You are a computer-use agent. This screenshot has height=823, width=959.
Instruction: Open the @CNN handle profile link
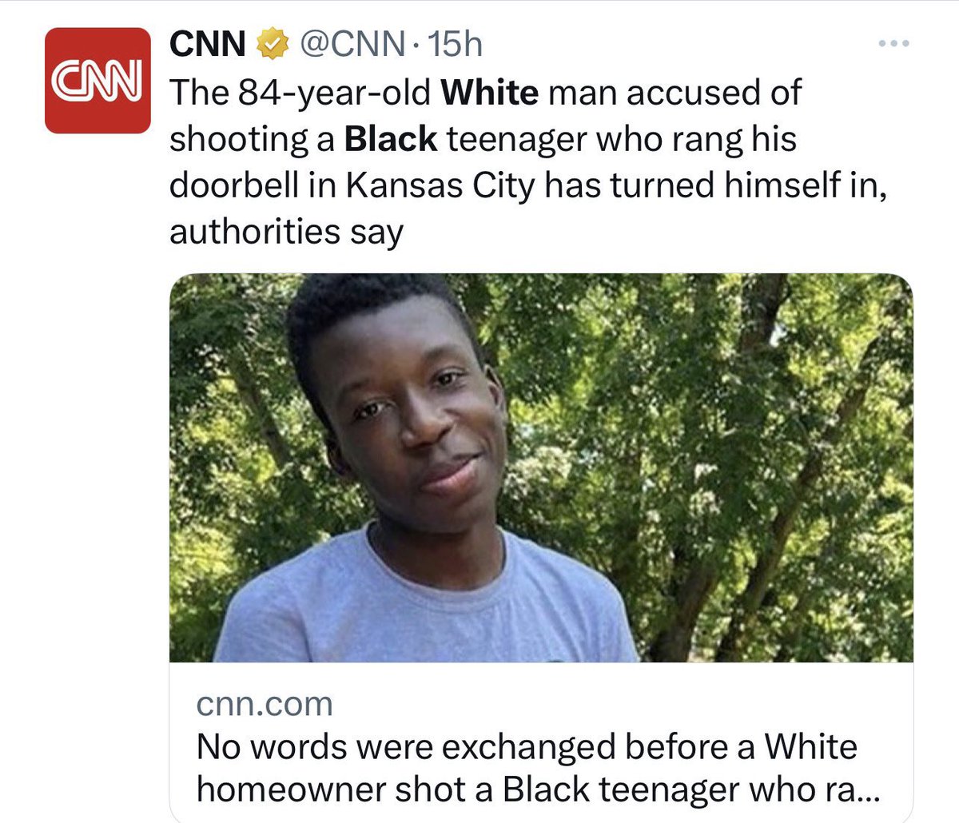[351, 45]
